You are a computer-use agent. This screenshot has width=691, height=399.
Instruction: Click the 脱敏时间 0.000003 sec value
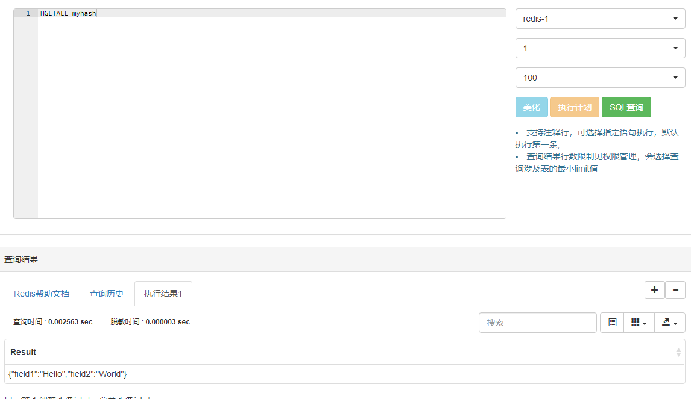(x=168, y=322)
